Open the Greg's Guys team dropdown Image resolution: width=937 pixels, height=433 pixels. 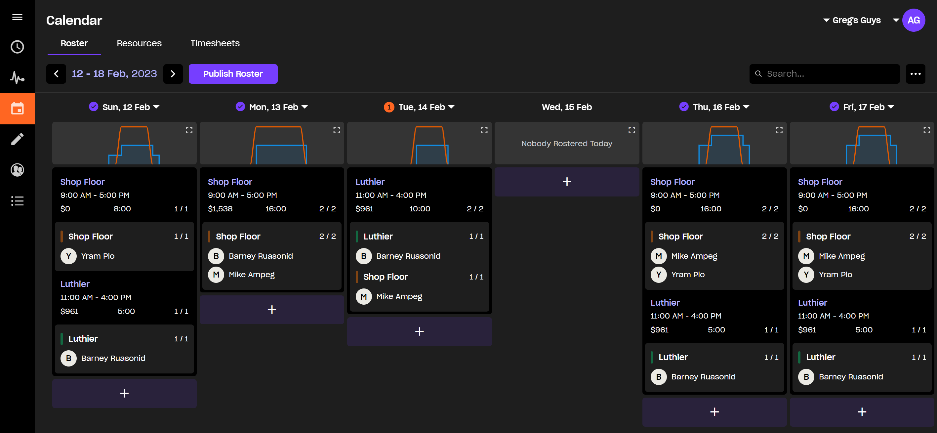(x=852, y=21)
